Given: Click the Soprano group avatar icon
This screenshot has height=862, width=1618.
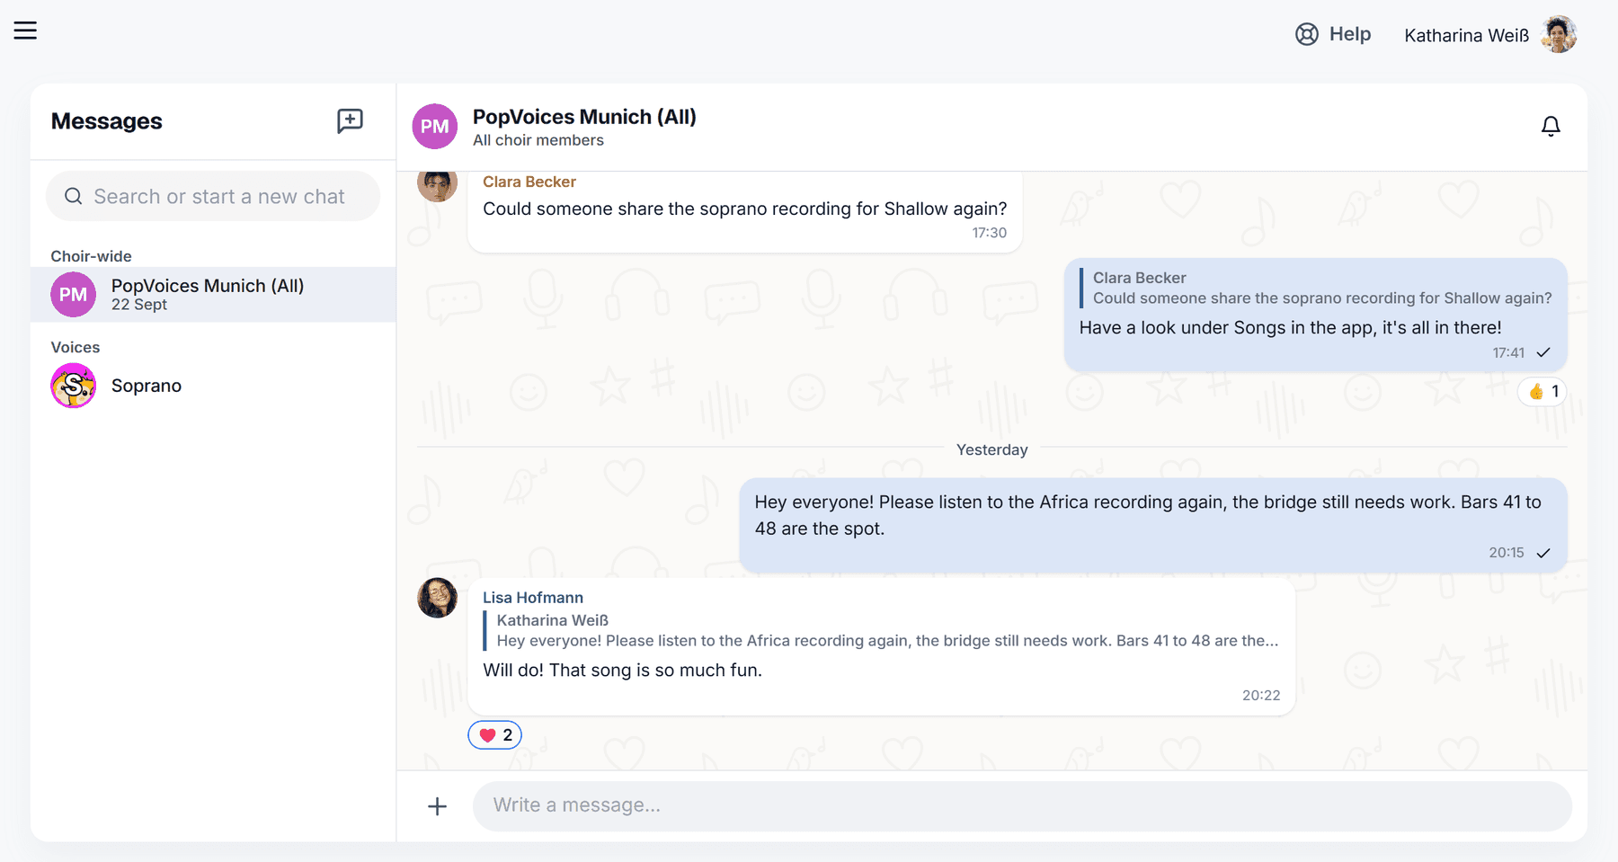Looking at the screenshot, I should 74,386.
